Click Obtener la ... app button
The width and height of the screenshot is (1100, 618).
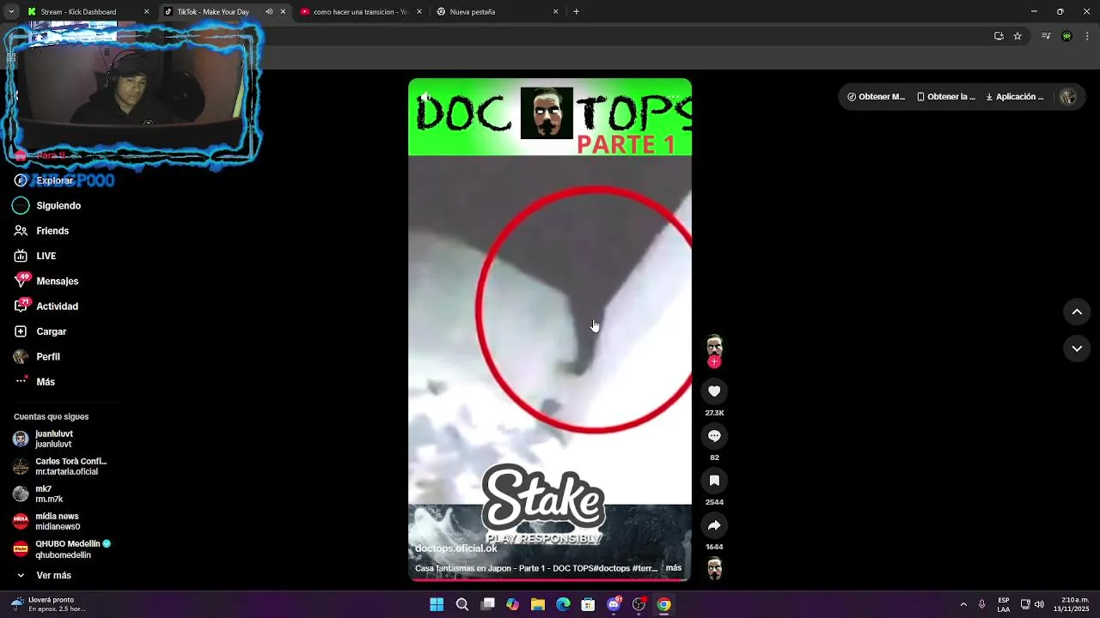pos(945,97)
